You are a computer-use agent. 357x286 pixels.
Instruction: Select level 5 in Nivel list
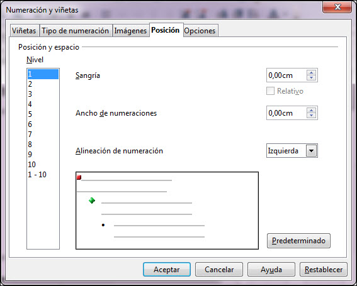[x=43, y=114]
